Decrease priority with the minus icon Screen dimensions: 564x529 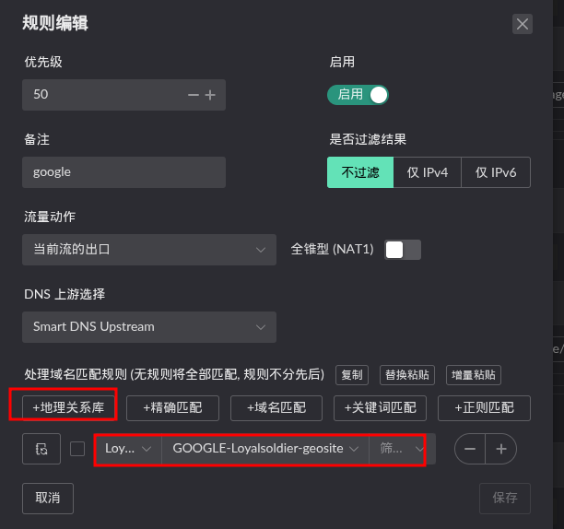[193, 95]
